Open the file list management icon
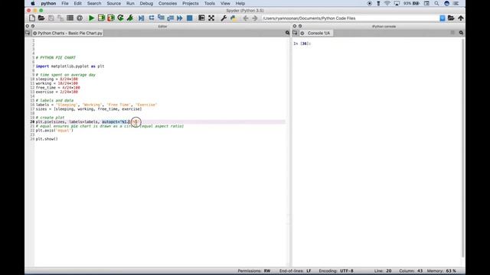Image resolution: width=490 pixels, height=275 pixels. pyautogui.click(x=70, y=18)
